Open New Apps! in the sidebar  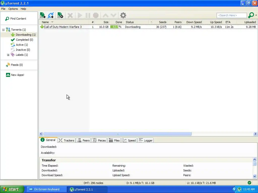click(15, 75)
